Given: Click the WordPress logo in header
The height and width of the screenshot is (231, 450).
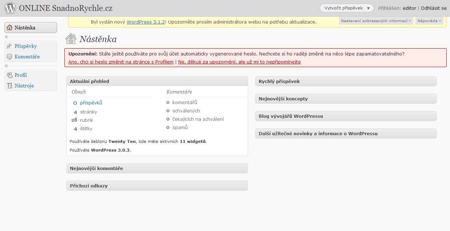Looking at the screenshot, I should click(10, 8).
